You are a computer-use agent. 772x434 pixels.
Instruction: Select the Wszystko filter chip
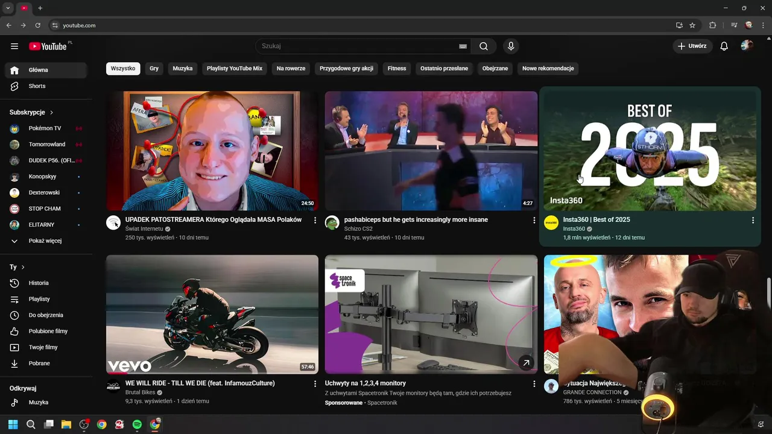123,69
